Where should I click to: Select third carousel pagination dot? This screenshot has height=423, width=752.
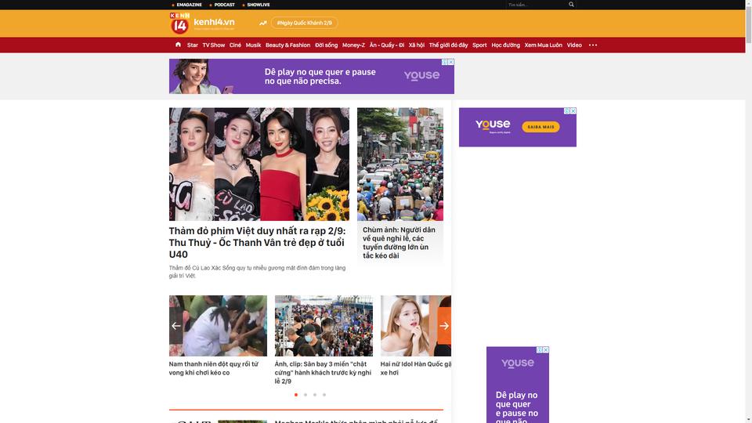315,395
